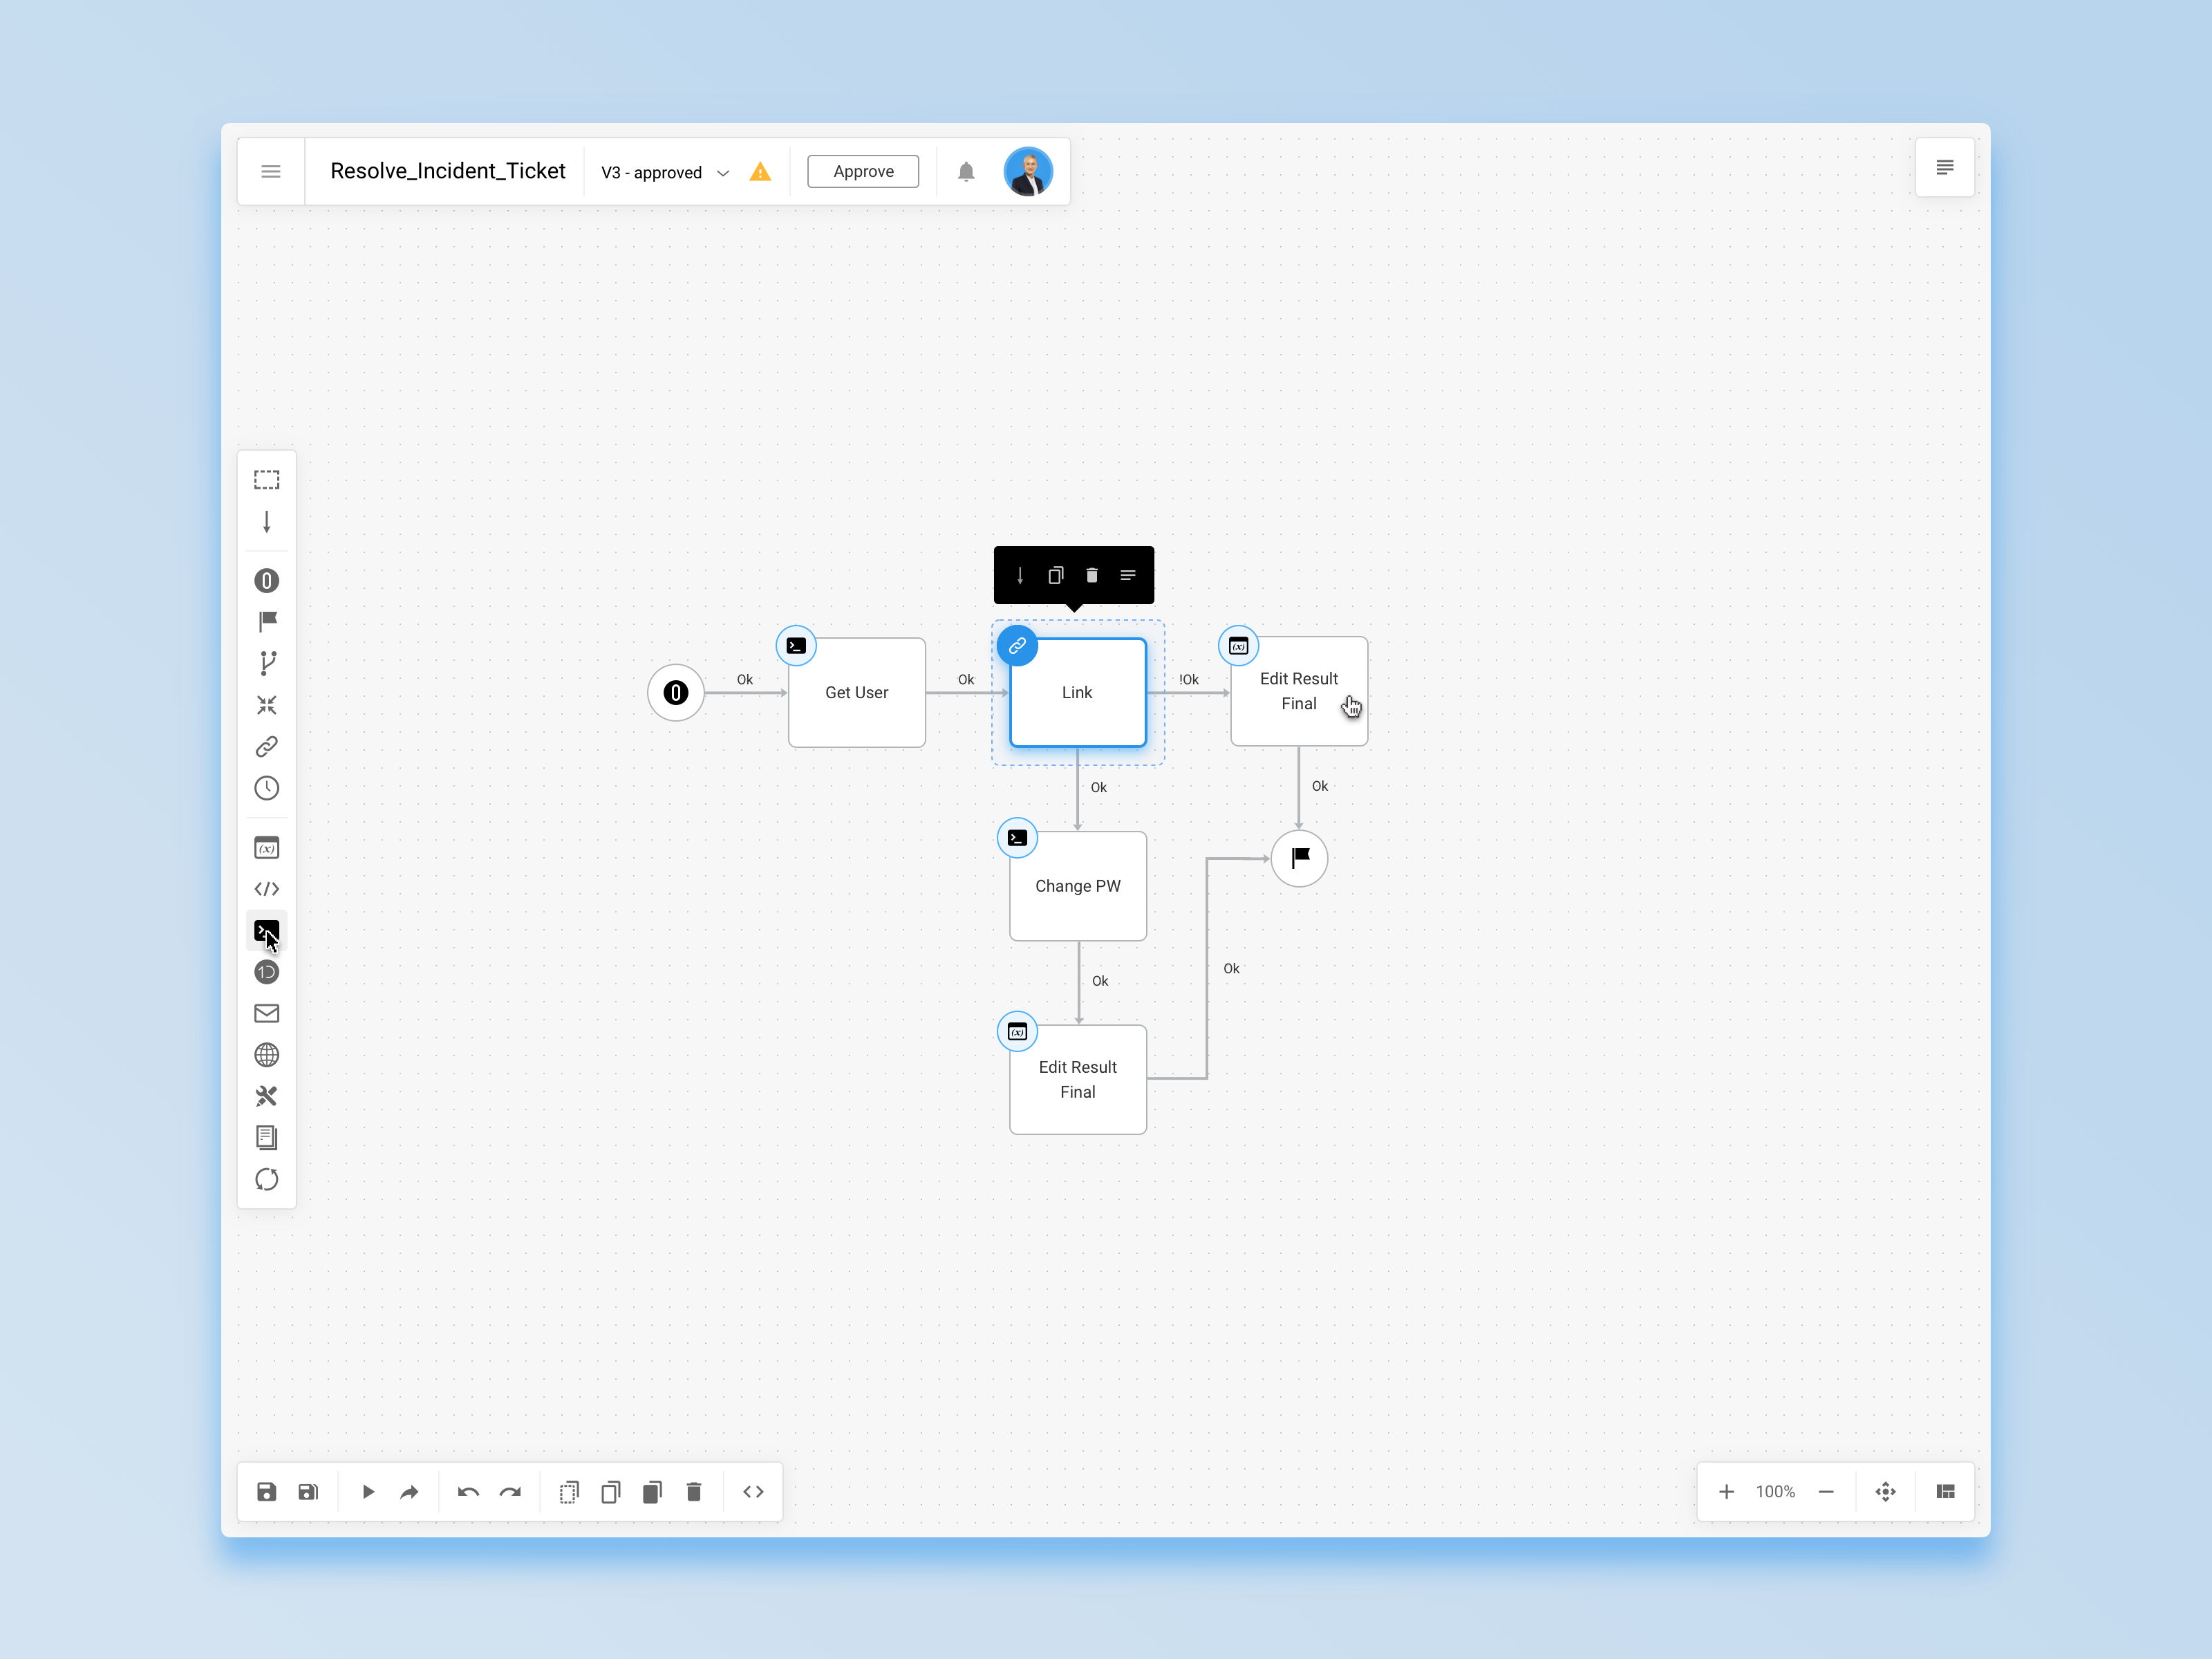Open notifications bell

[966, 172]
